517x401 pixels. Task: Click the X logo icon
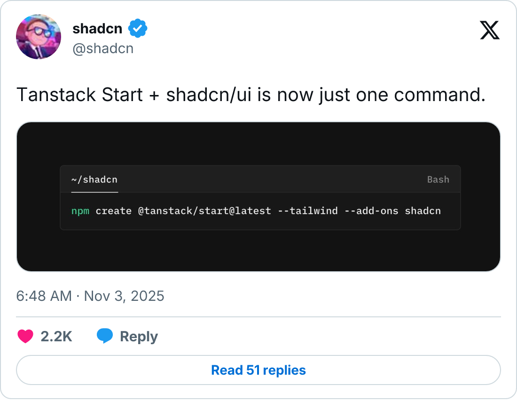pos(490,31)
